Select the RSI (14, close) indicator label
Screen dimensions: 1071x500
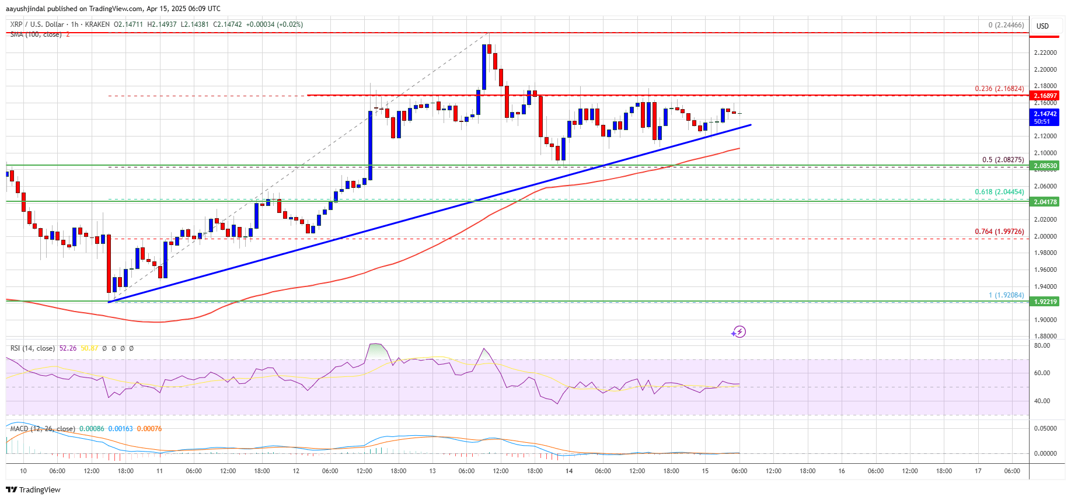point(33,348)
